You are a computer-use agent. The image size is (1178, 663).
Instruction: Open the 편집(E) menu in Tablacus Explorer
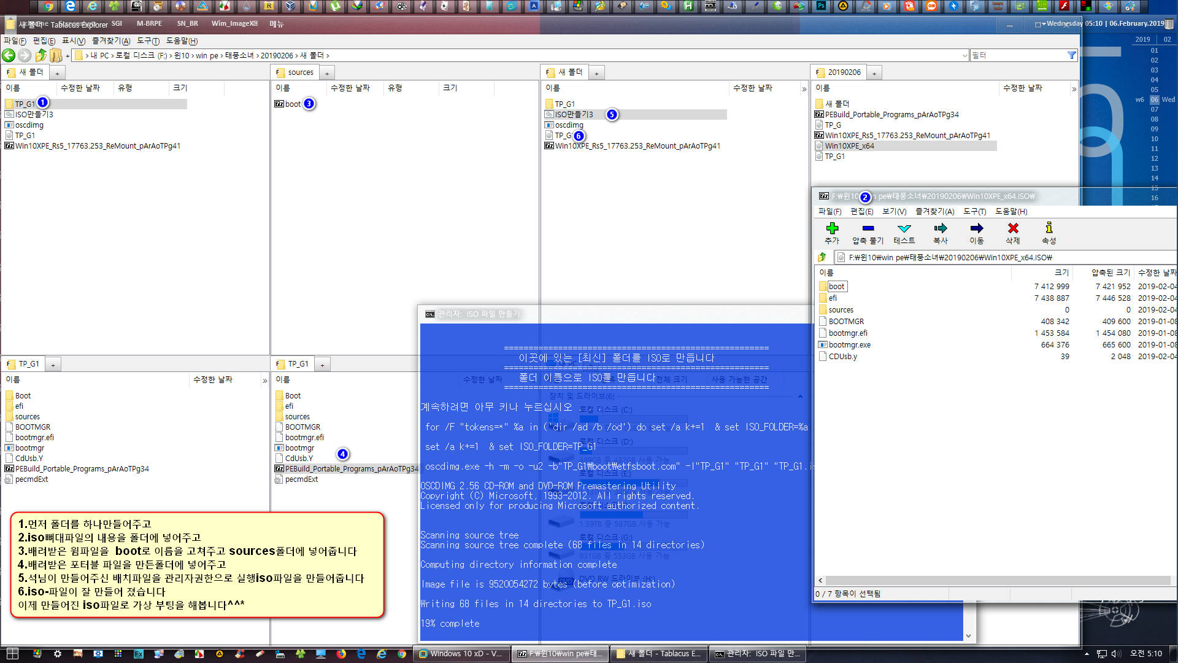[44, 41]
